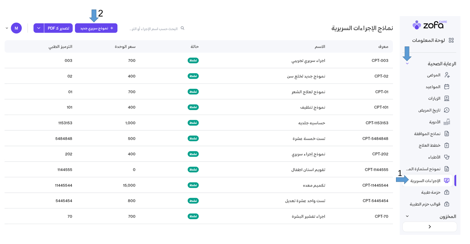
Task: Click the export as PDF button
Action: coord(58,28)
